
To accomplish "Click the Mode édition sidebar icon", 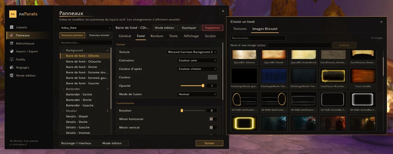I will click(x=11, y=76).
